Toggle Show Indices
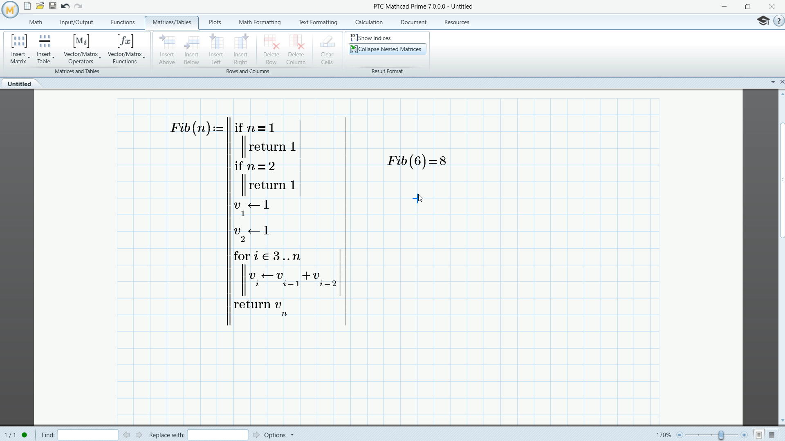 tap(371, 38)
